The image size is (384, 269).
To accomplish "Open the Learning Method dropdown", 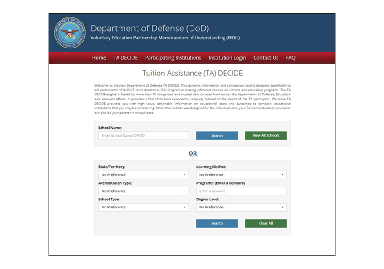I will pyautogui.click(x=241, y=175).
